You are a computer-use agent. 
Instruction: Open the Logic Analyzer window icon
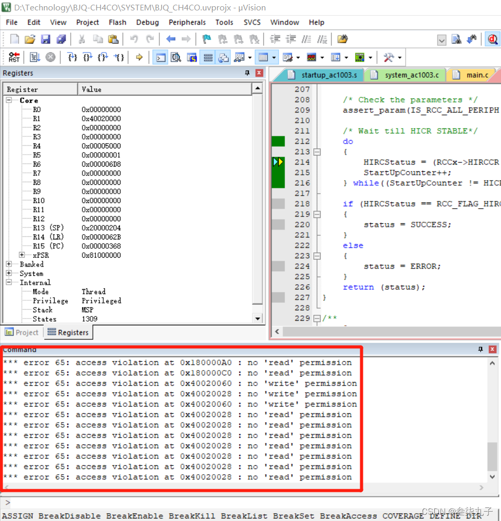pos(312,57)
